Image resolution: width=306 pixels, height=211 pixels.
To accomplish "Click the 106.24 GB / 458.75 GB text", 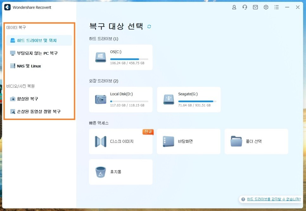I will [x=127, y=63].
